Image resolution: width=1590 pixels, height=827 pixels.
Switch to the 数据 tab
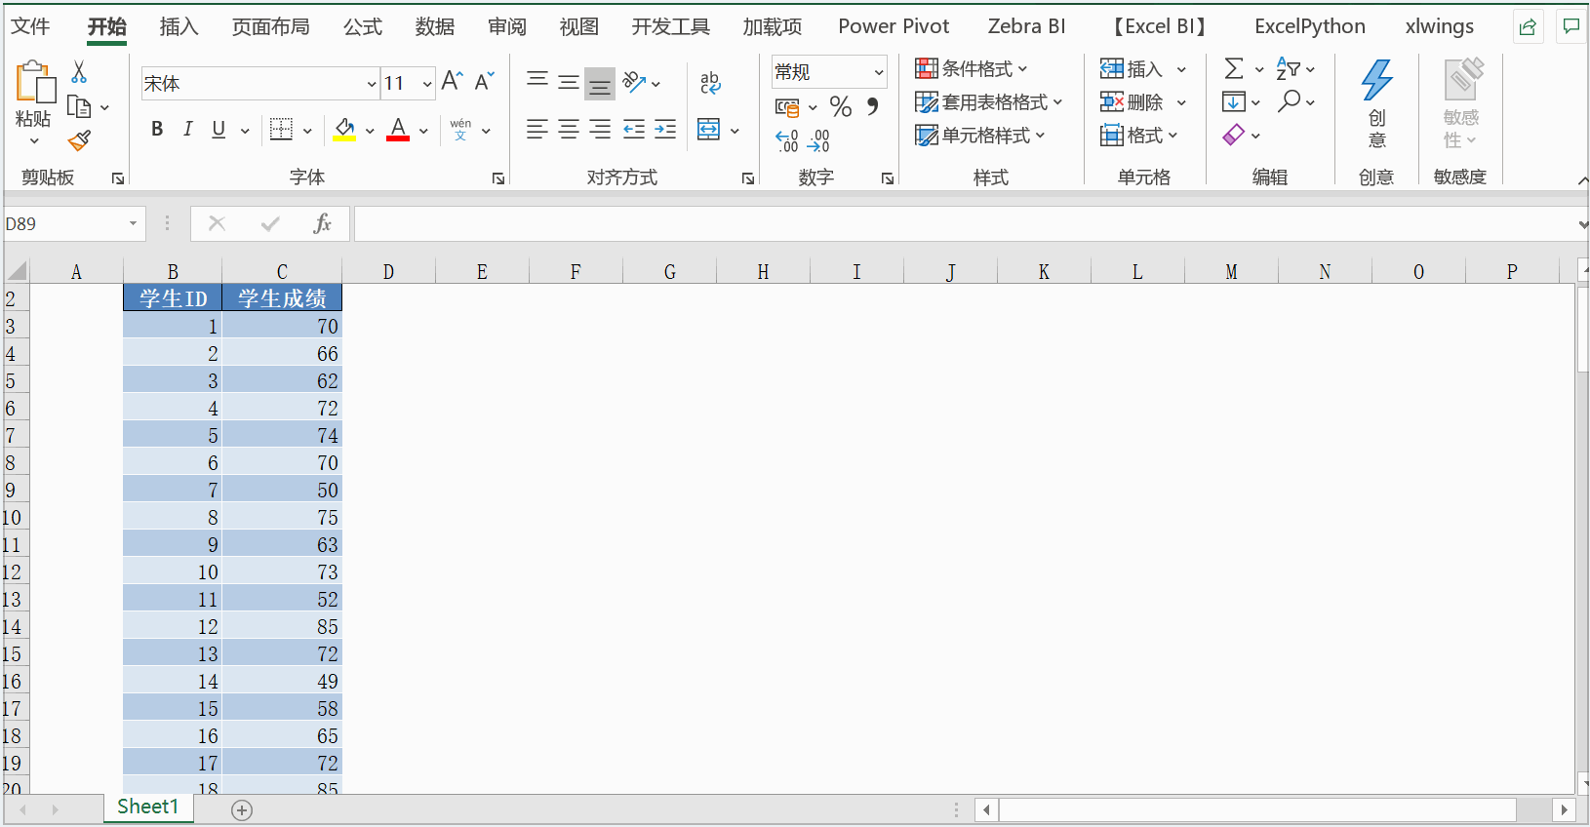(x=434, y=26)
